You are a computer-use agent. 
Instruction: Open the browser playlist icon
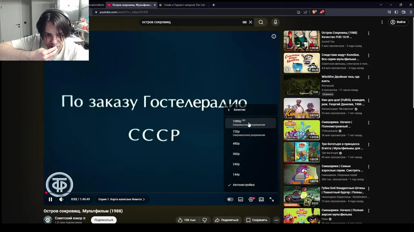(389, 12)
